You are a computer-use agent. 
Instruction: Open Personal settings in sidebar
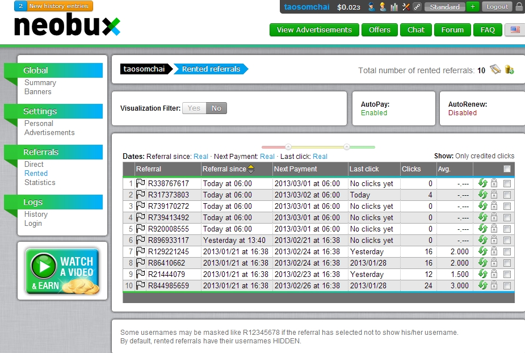39,123
